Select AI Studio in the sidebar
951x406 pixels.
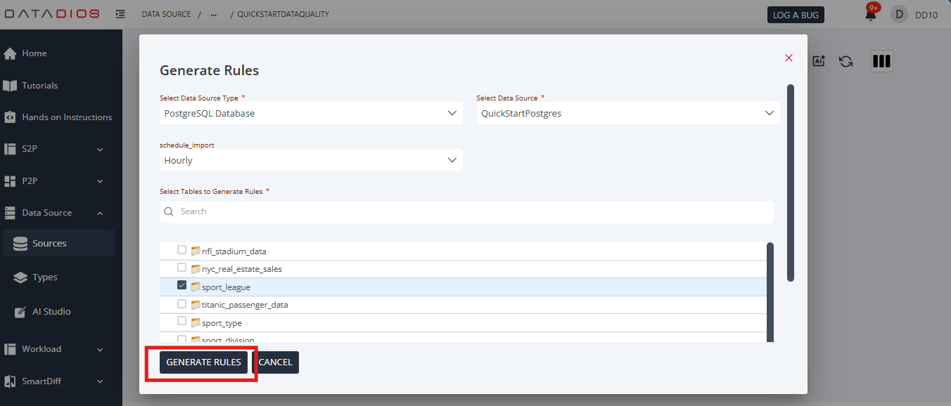(51, 312)
